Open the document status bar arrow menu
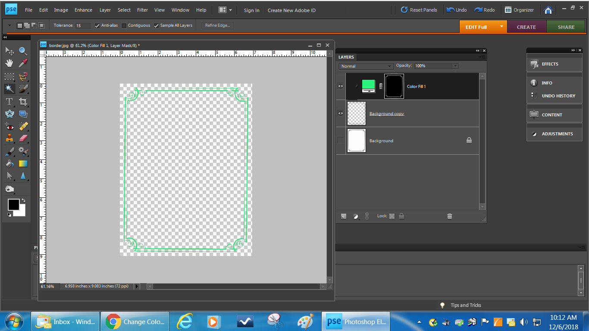 click(x=138, y=286)
